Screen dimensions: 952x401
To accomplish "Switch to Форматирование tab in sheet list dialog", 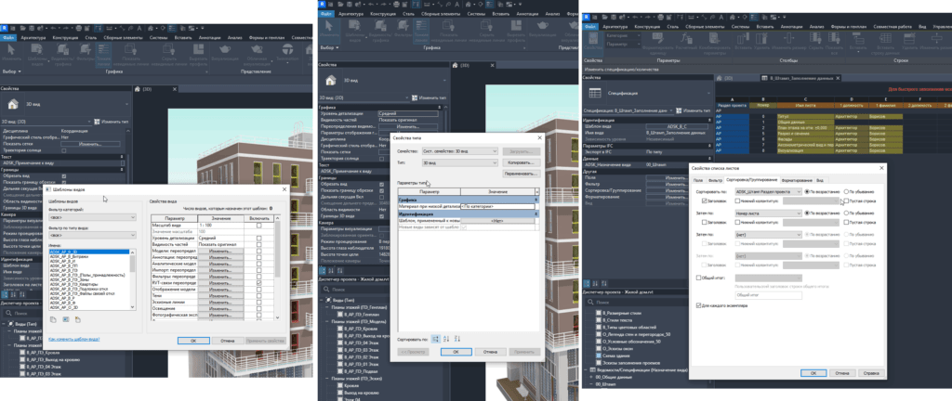I will pos(797,180).
